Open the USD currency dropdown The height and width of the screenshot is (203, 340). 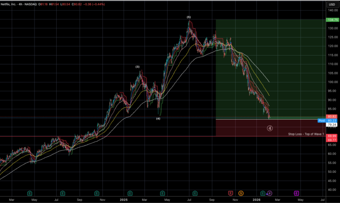(332, 4)
